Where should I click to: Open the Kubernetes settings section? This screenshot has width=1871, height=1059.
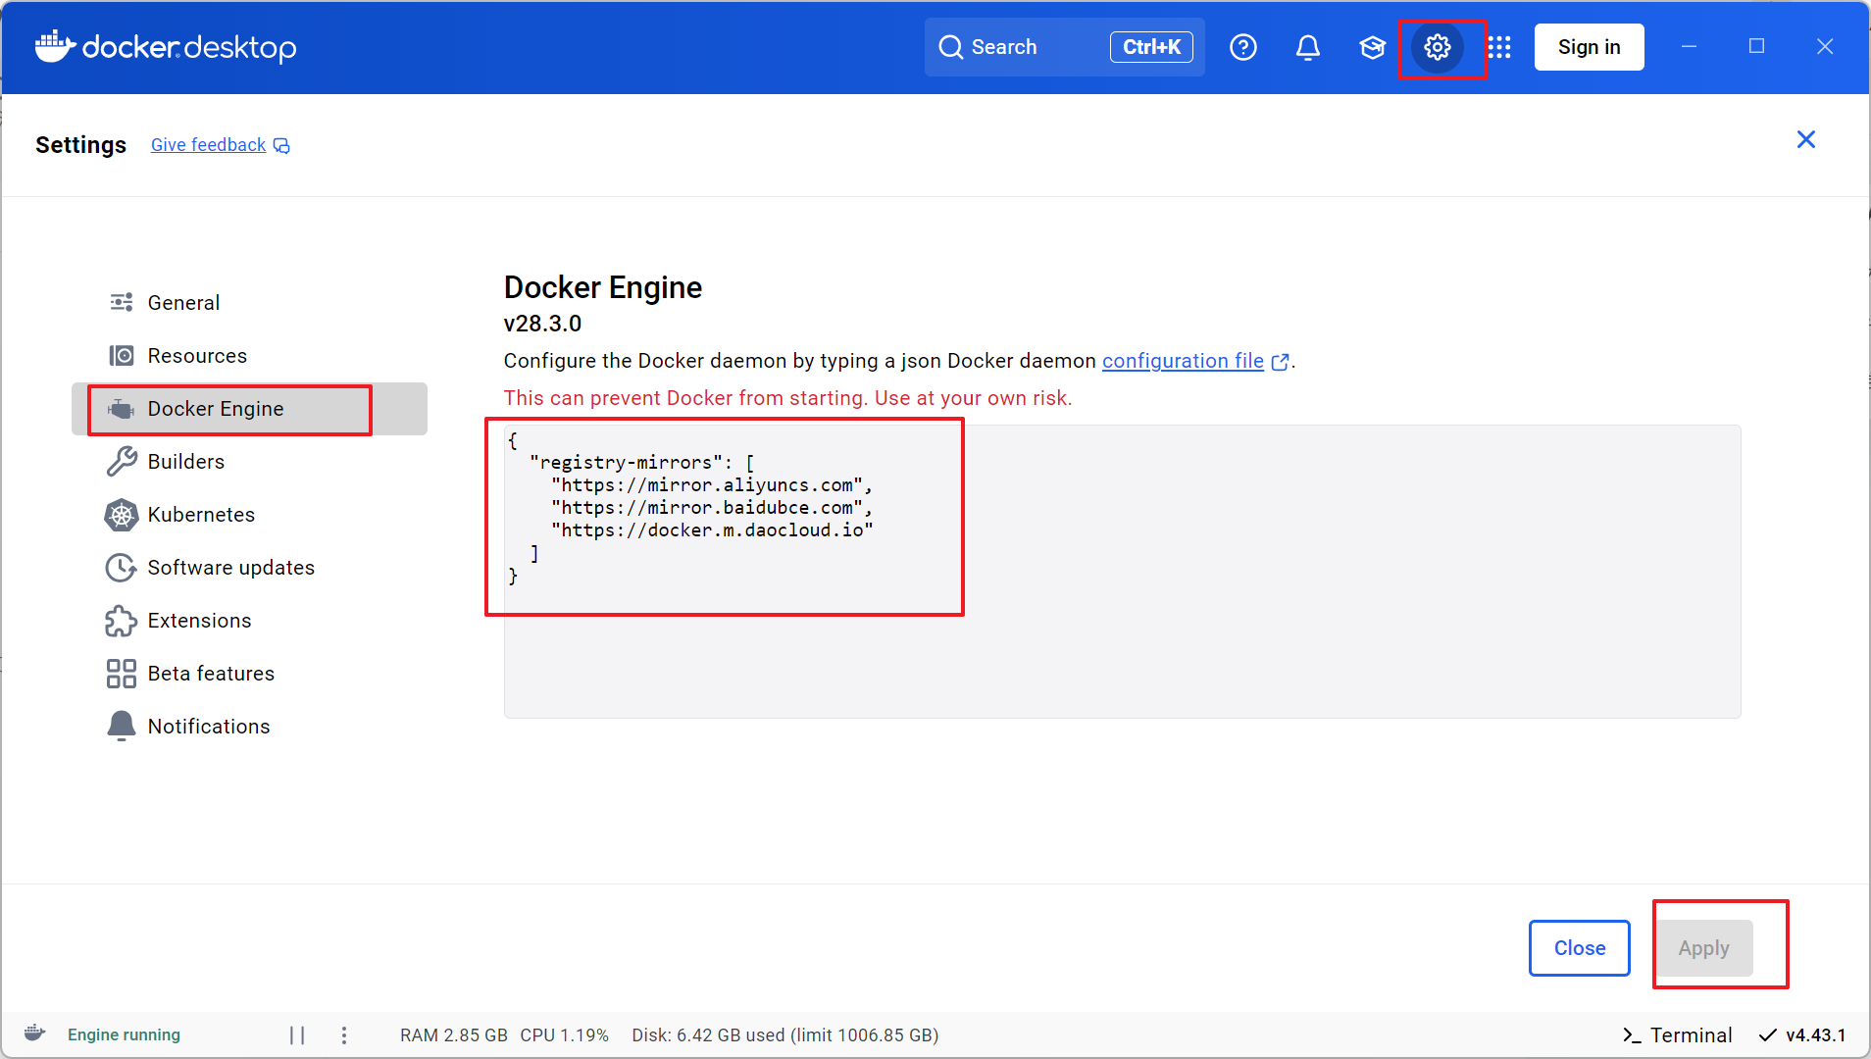click(x=249, y=515)
